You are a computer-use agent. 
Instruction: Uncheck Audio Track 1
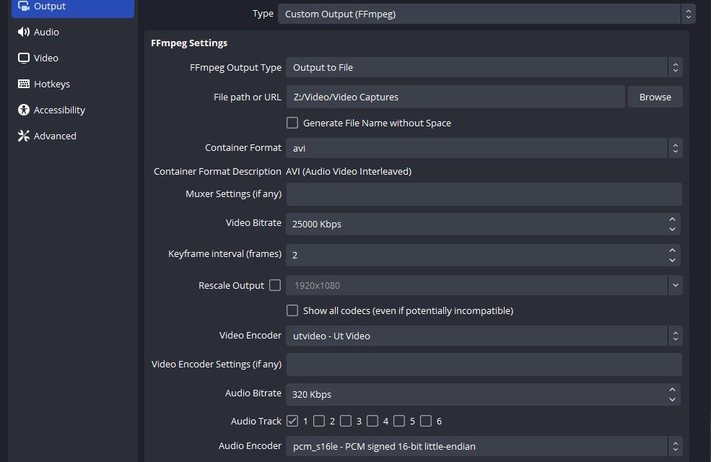click(x=292, y=420)
